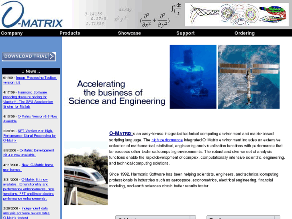
Task: Click the Download Trial button
Action: 29,57
